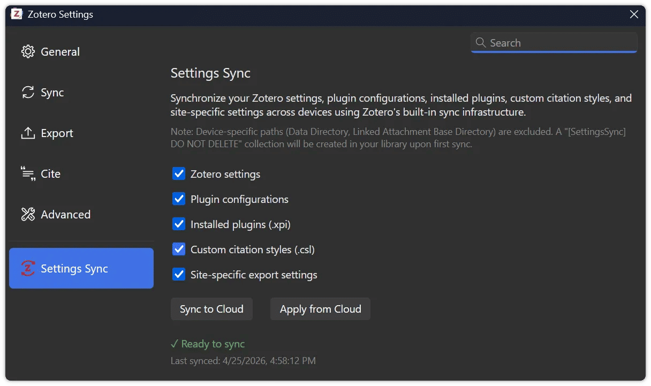
Task: Open the Export preferences
Action: coord(81,133)
